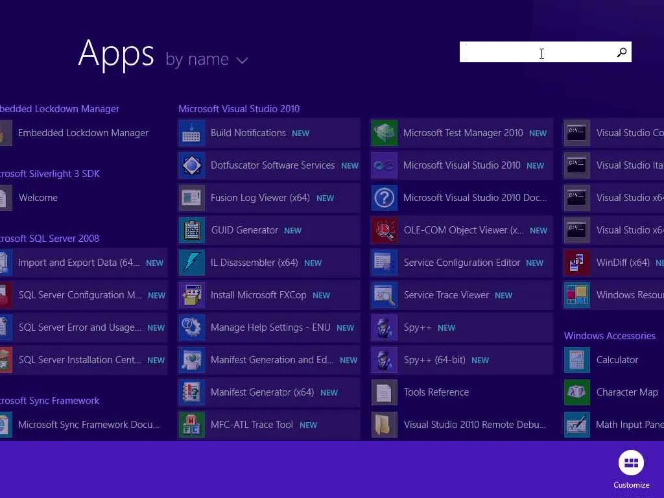Open Windows Resource tool icon
Screen dimensions: 664x498
[x=576, y=295]
